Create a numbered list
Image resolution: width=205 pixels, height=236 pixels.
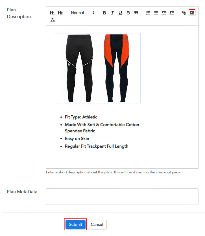click(148, 13)
